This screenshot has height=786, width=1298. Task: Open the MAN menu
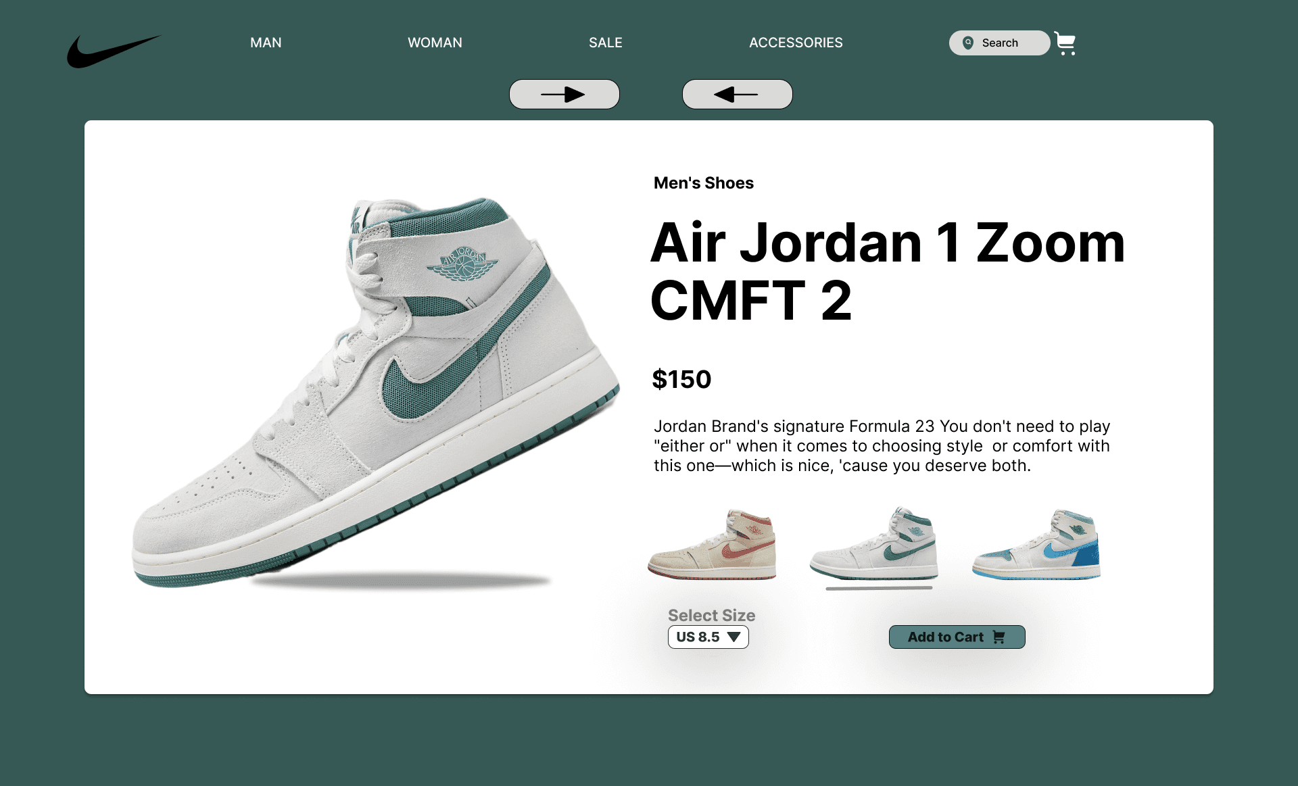[266, 43]
